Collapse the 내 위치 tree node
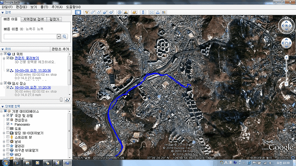This screenshot has height=166, width=296. 2,54
